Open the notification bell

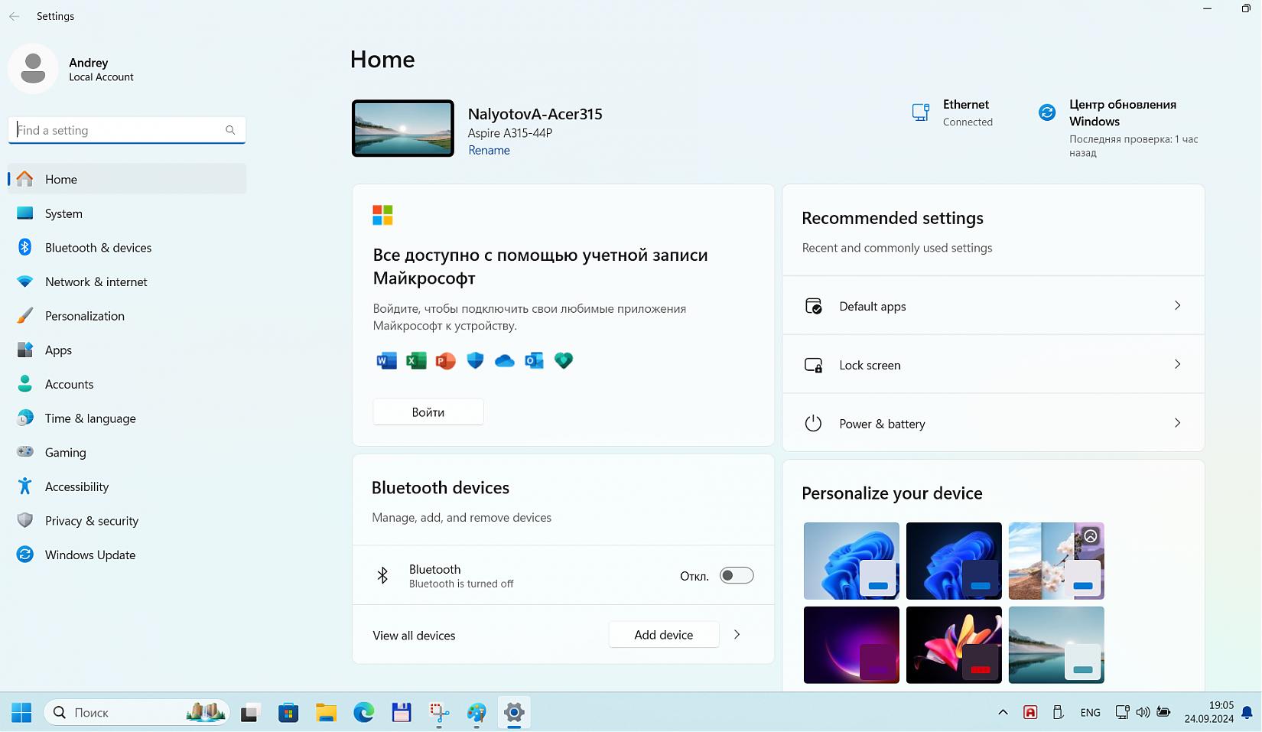coord(1247,713)
